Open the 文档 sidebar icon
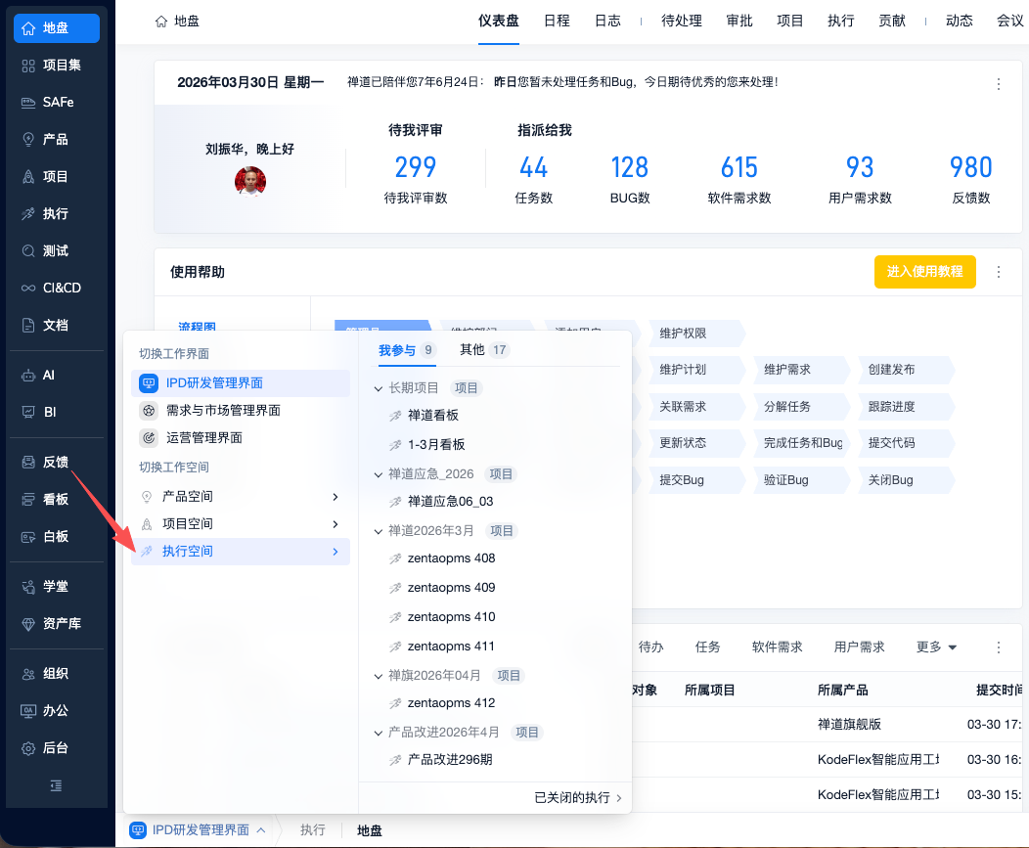1029x848 pixels. click(x=28, y=325)
